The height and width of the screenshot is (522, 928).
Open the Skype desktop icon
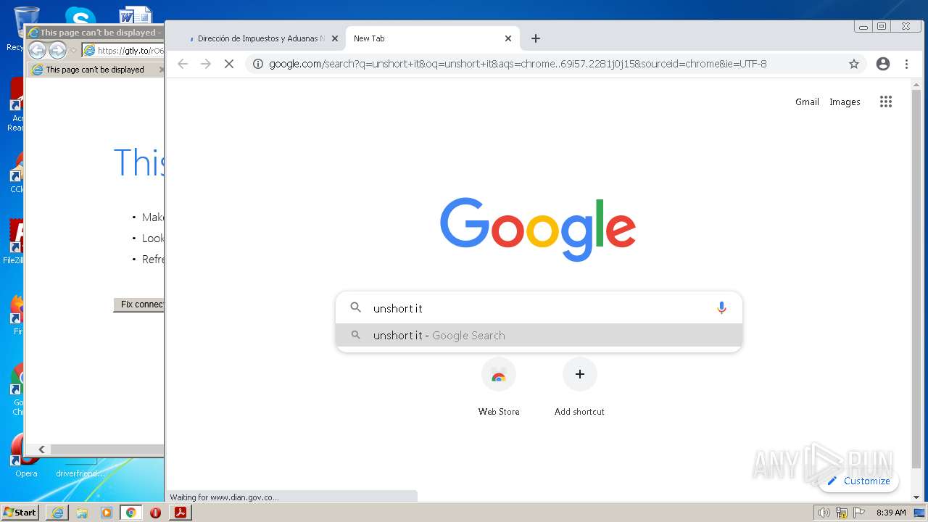pyautogui.click(x=80, y=14)
